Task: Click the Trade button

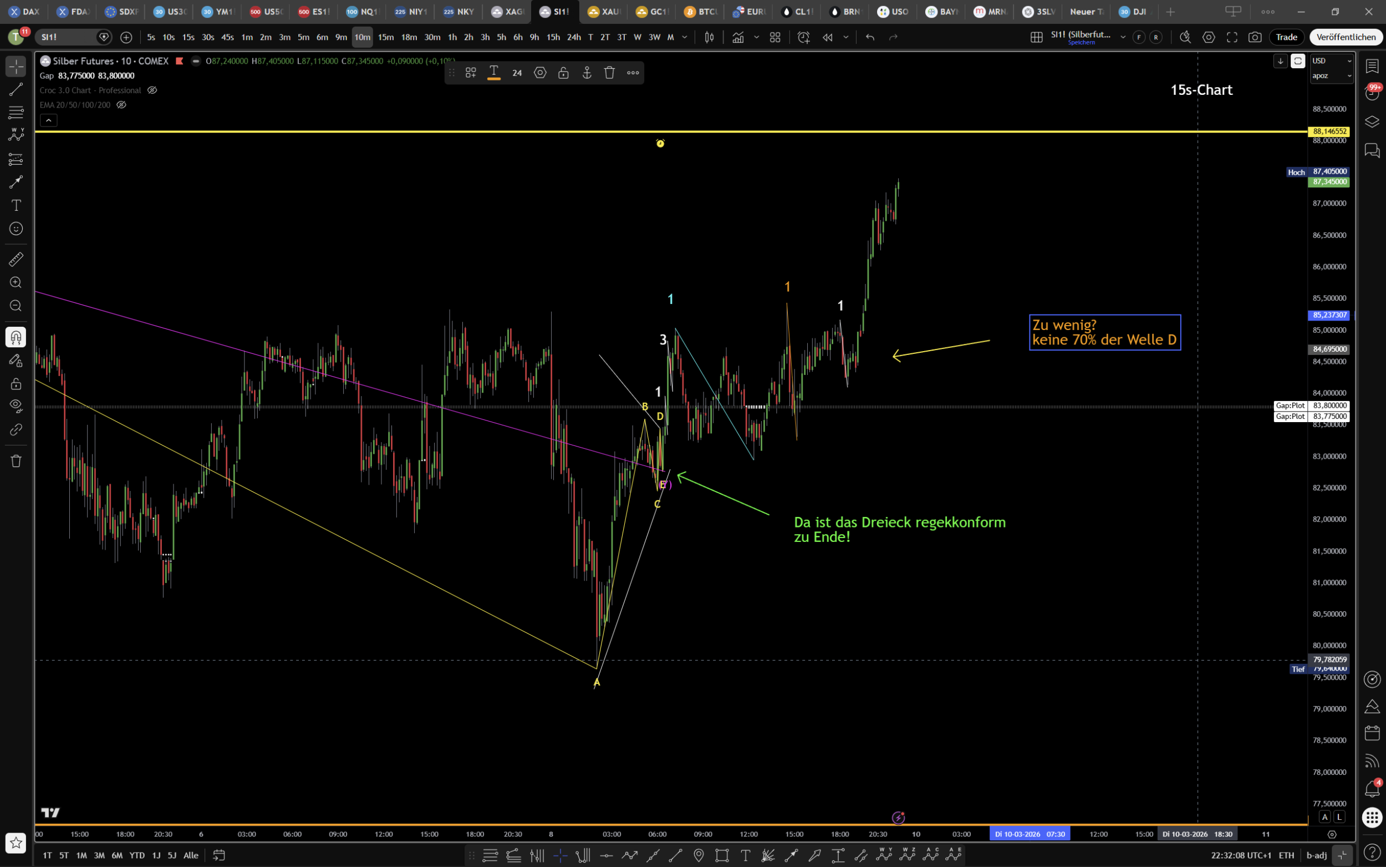Action: click(x=1286, y=37)
